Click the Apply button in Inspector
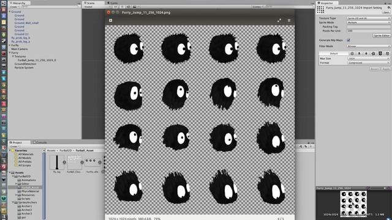The image size is (392, 220). click(386, 69)
